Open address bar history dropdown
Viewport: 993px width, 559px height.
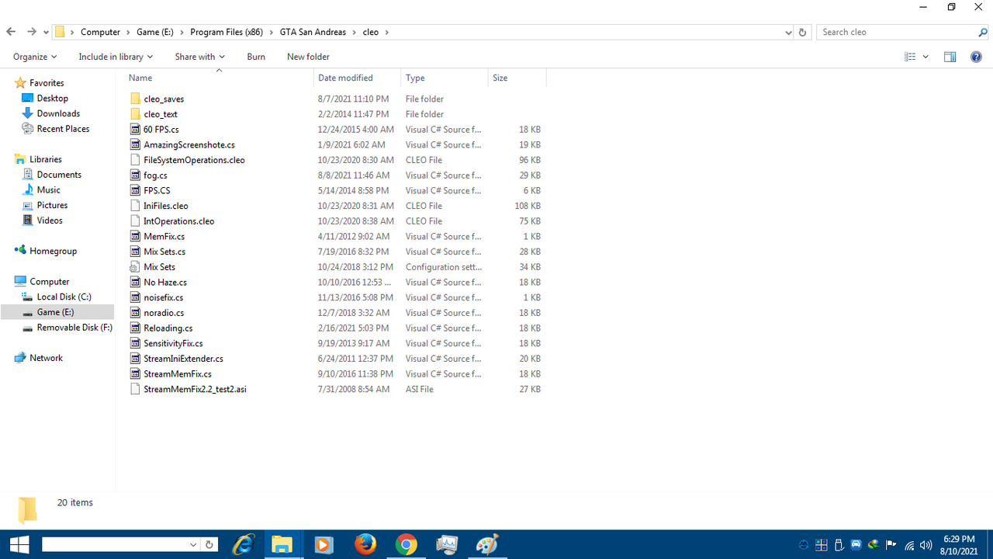click(788, 33)
